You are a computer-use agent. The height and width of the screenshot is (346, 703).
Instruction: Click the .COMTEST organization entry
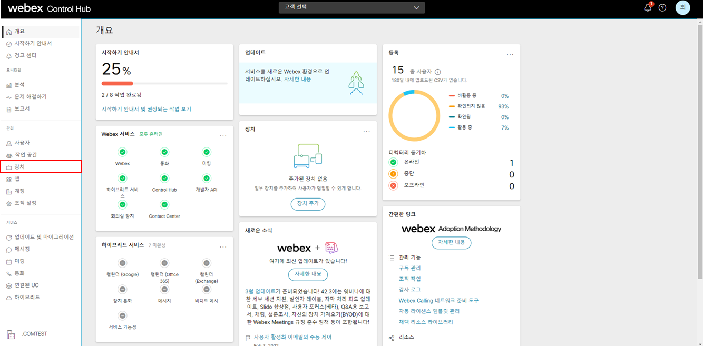27,334
